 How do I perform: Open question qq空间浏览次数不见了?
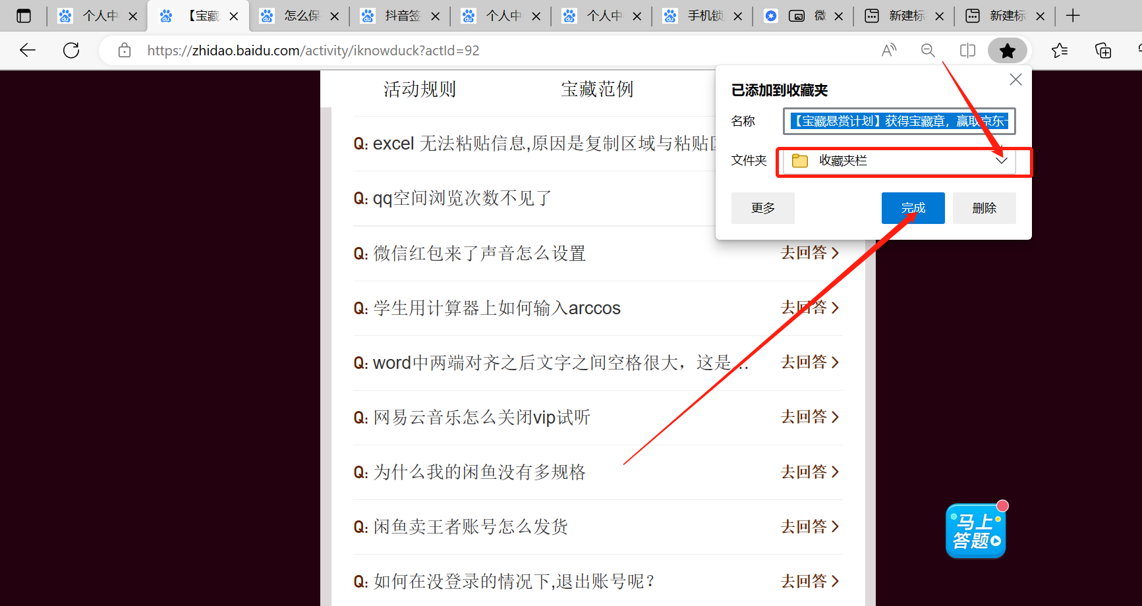(452, 198)
